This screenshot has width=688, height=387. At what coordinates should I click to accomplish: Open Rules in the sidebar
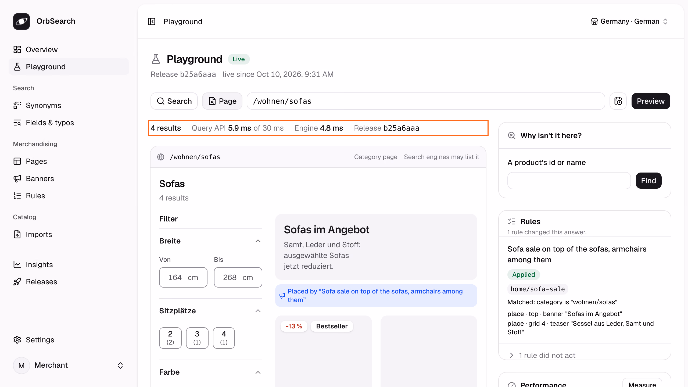click(x=69, y=196)
